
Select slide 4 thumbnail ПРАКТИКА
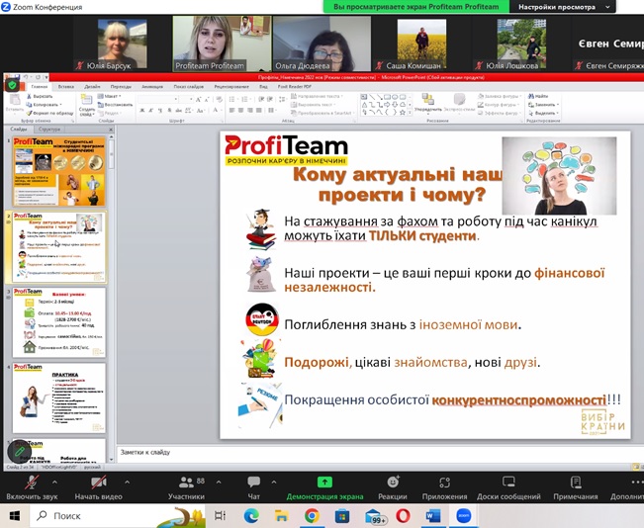pyautogui.click(x=59, y=397)
